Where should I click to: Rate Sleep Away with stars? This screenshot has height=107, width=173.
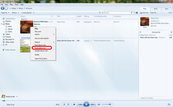click(x=88, y=22)
